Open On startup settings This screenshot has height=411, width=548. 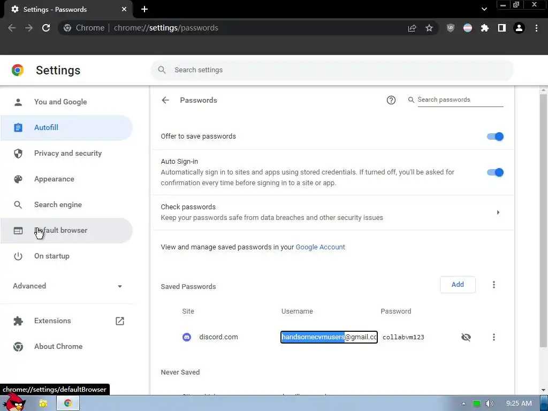[x=66, y=256]
